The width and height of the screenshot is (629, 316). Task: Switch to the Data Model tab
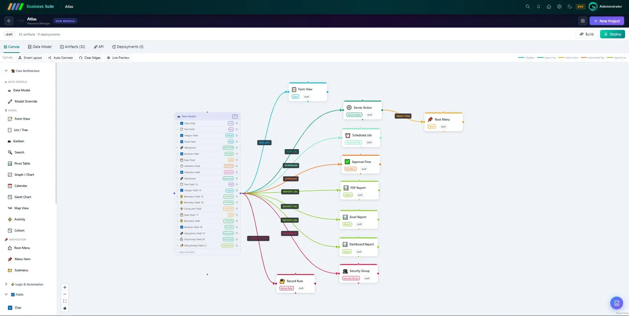click(40, 47)
